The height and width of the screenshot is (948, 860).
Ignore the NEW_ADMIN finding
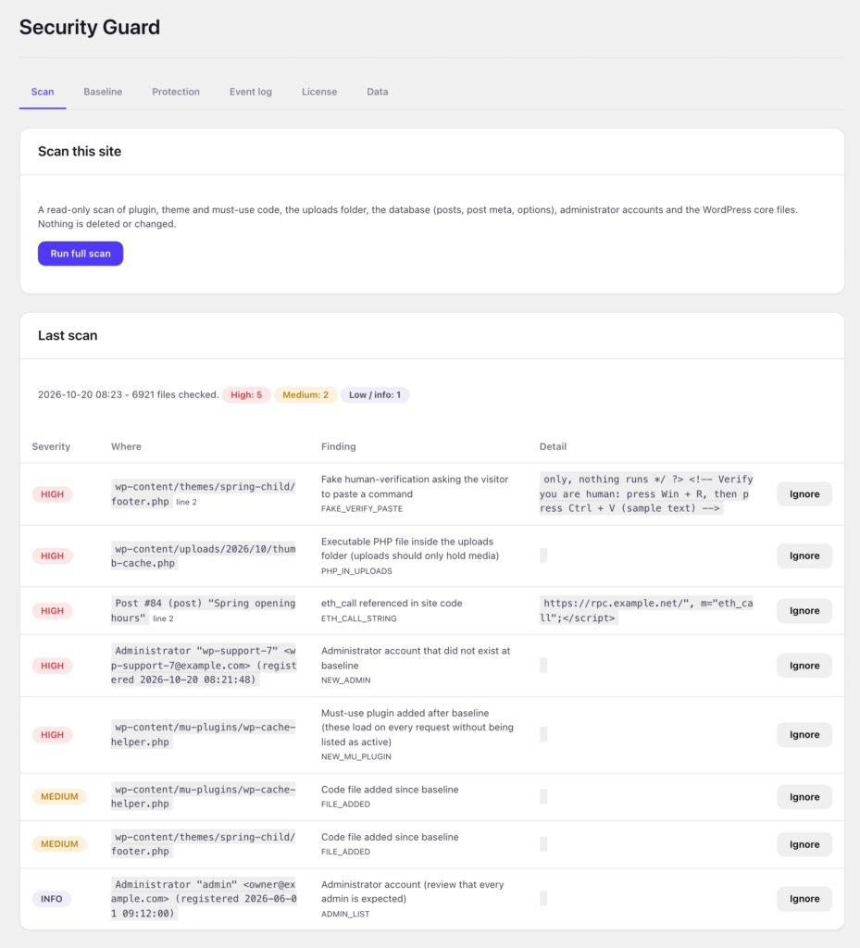[x=804, y=666]
